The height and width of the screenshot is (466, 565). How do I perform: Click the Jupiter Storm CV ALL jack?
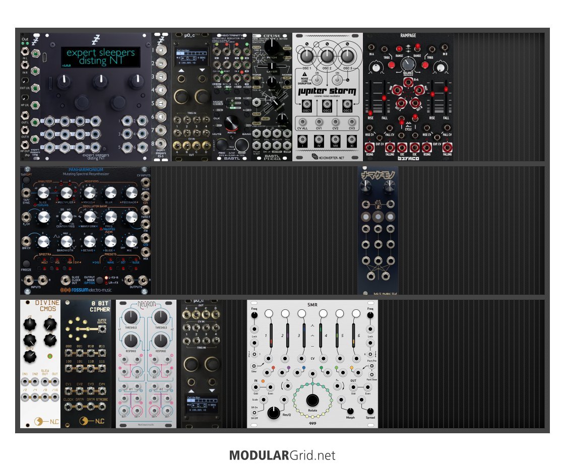pos(303,121)
